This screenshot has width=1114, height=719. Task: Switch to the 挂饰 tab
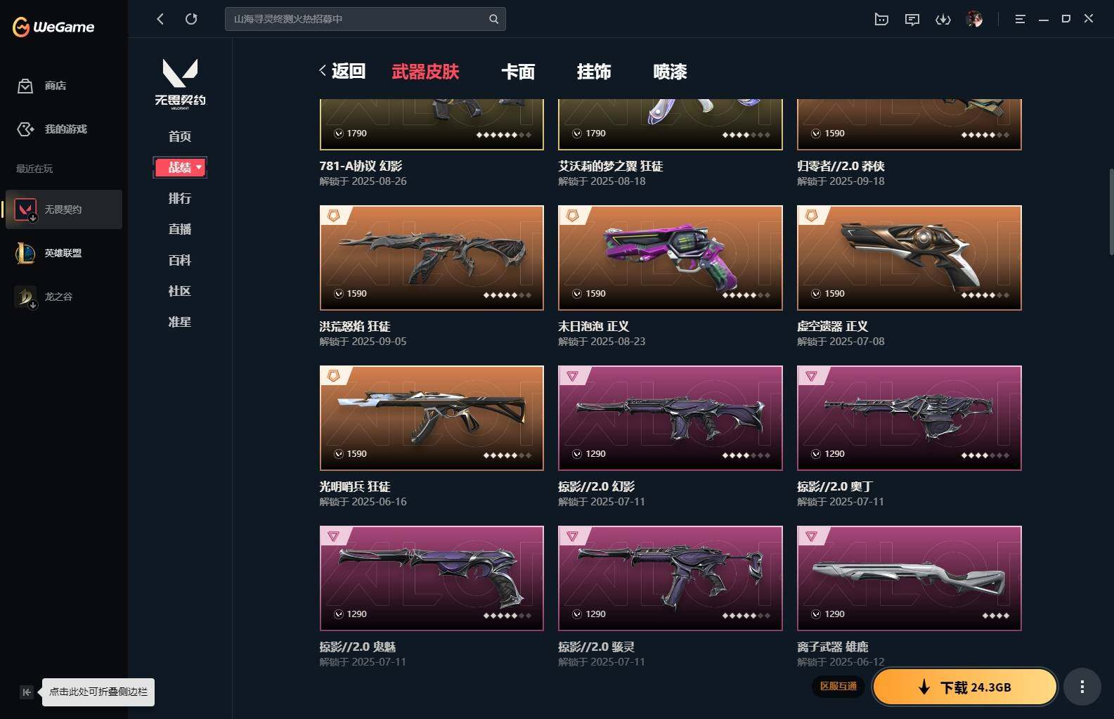594,71
